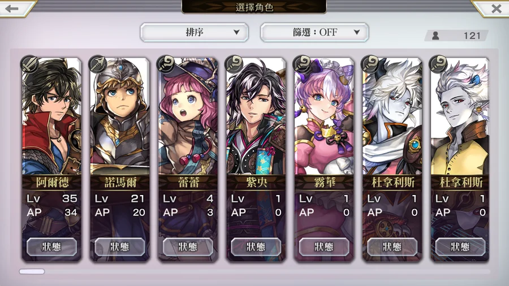
Task: Open 狀態 for 紫央
Action: tap(256, 247)
